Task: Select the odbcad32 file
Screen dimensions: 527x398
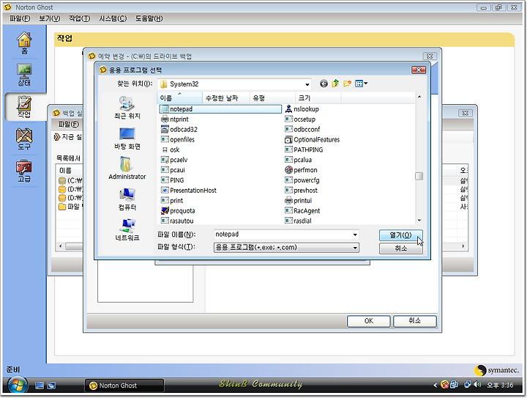Action: [x=179, y=129]
